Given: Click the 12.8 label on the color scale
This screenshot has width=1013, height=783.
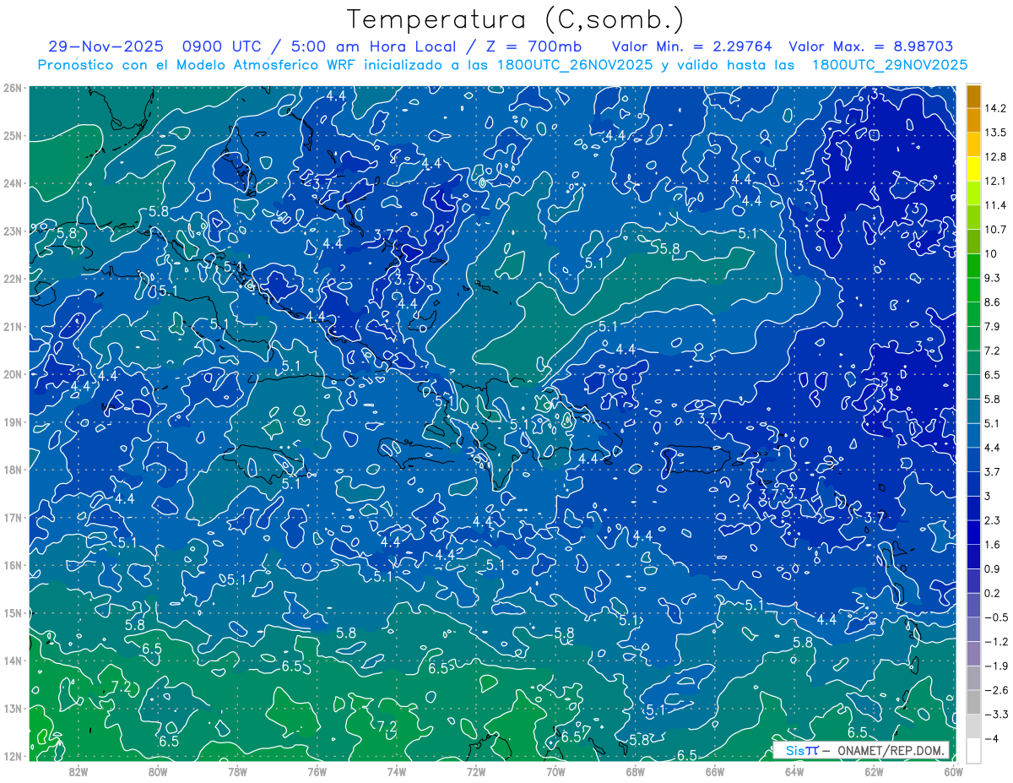Looking at the screenshot, I should tap(995, 157).
